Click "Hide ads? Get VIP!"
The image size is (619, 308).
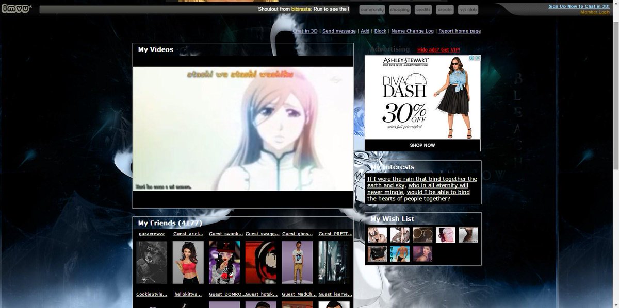pos(438,49)
